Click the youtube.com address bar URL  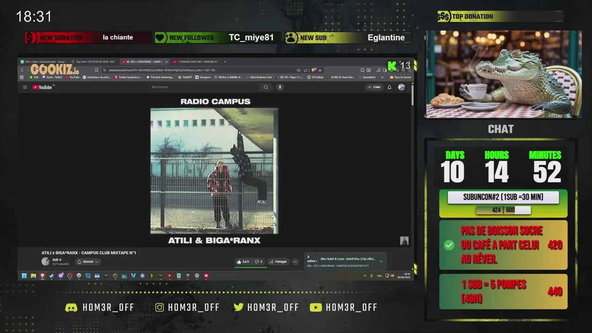pyautogui.click(x=162, y=70)
